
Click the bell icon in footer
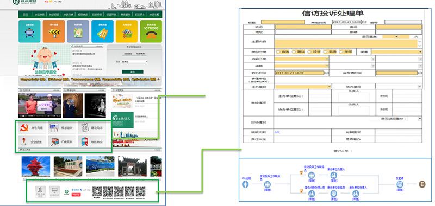(x=40, y=191)
